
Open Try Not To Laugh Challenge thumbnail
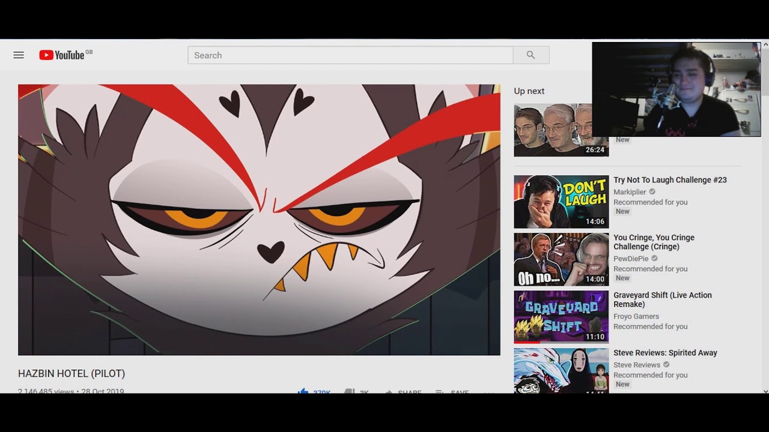pyautogui.click(x=561, y=202)
